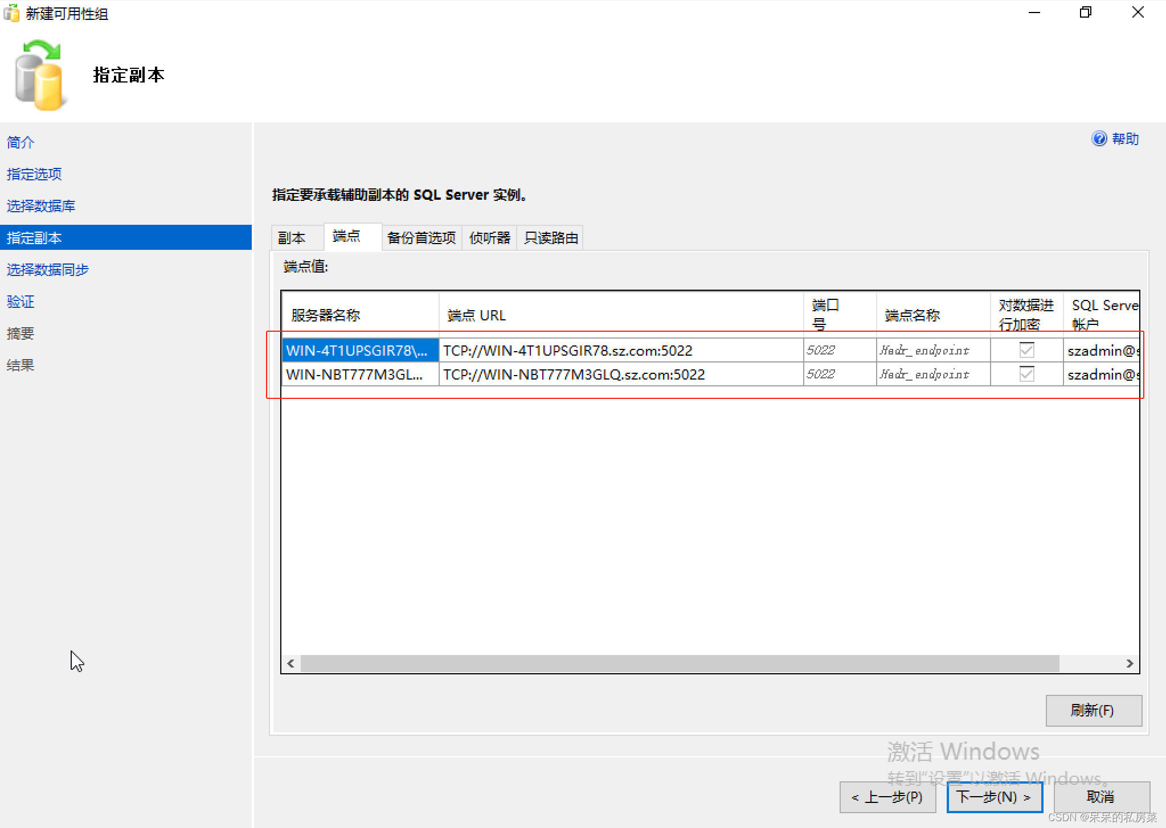Cancel the wizard with 取消
The width and height of the screenshot is (1166, 828).
pyautogui.click(x=1101, y=797)
